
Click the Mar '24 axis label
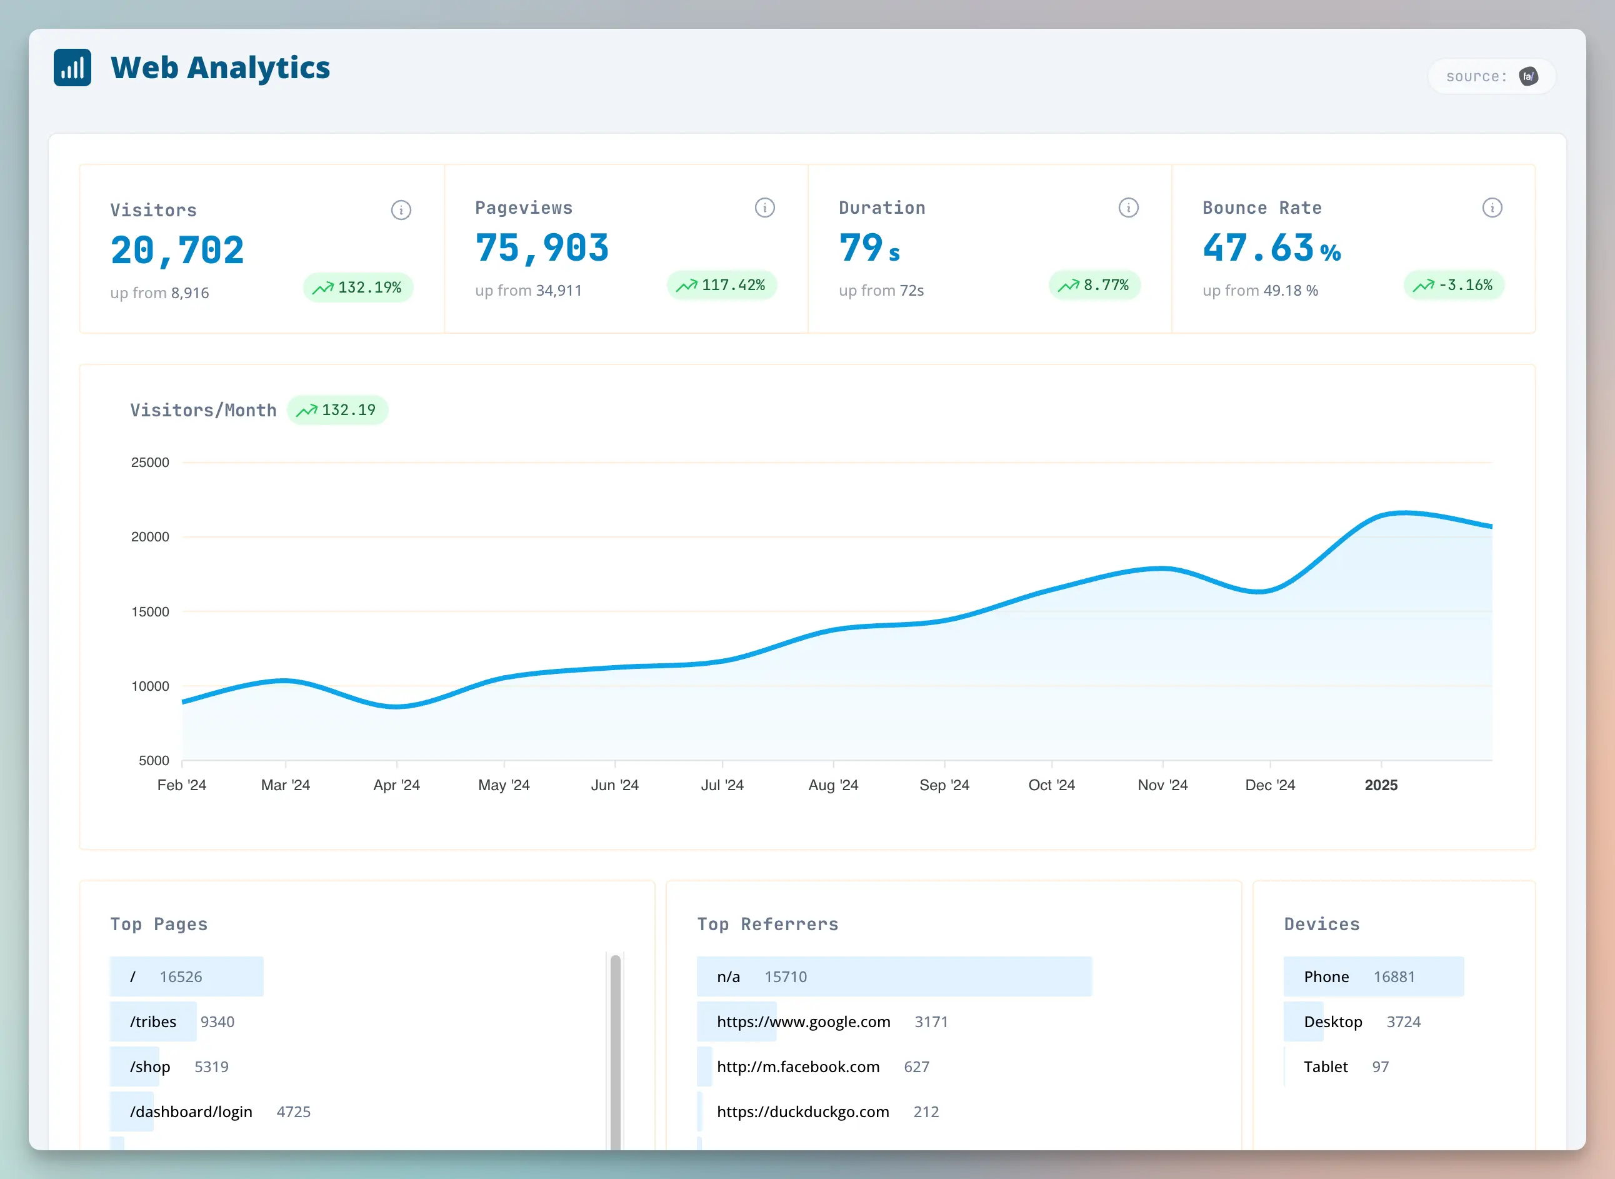click(x=286, y=785)
